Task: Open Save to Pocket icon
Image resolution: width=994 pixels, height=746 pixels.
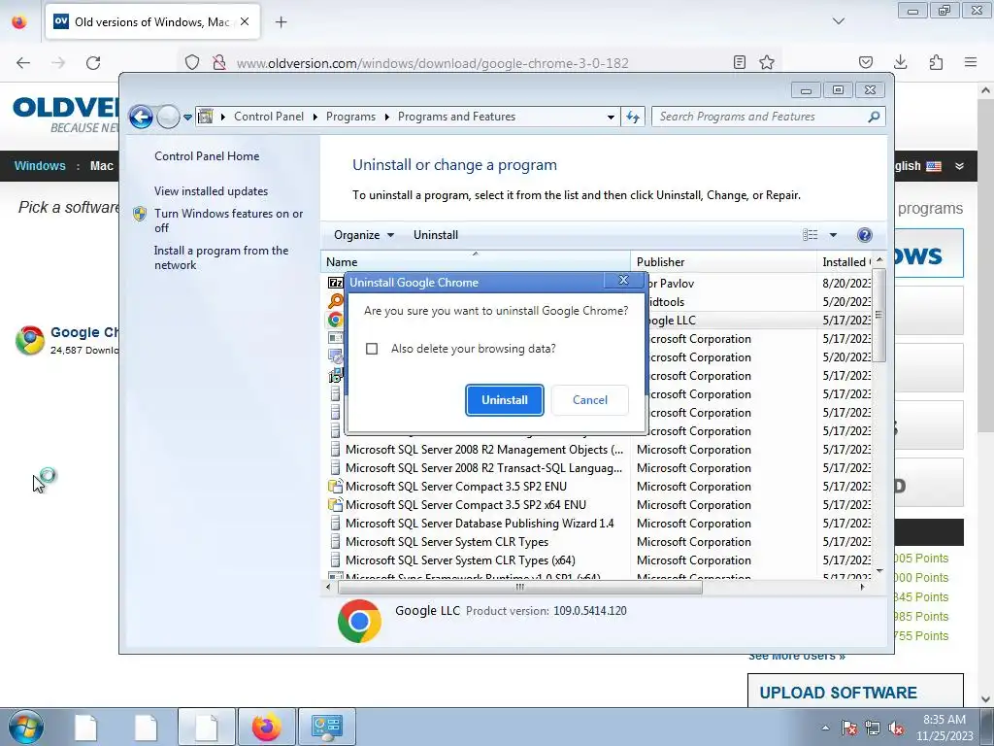Action: pyautogui.click(x=865, y=62)
